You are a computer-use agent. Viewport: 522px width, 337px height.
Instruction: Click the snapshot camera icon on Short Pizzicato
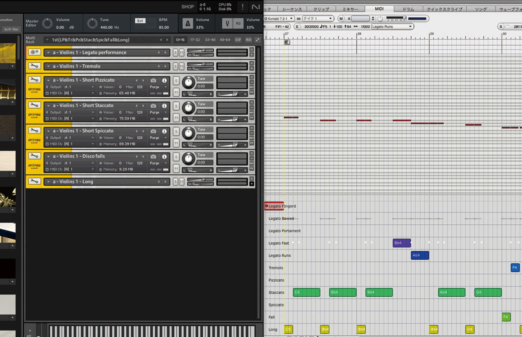tap(153, 81)
